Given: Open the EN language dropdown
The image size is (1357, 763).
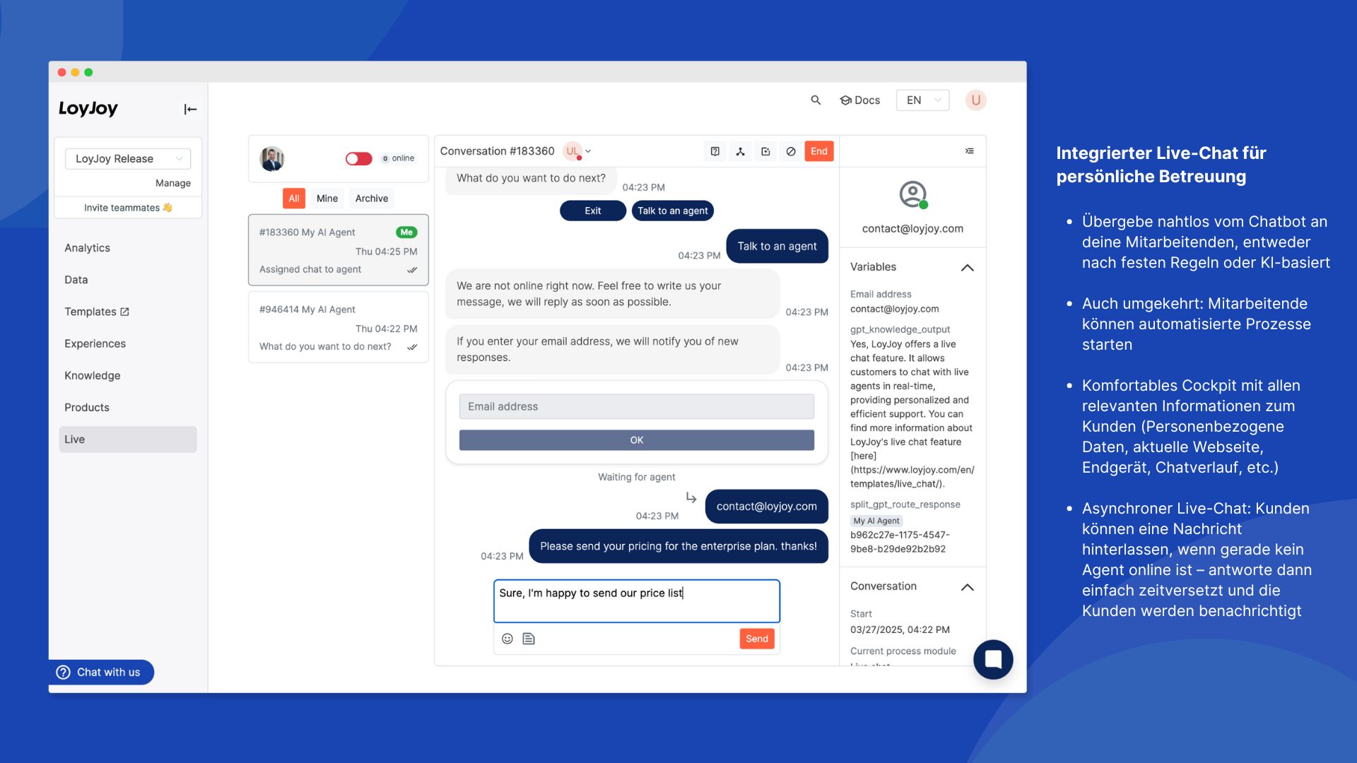Looking at the screenshot, I should tap(922, 100).
